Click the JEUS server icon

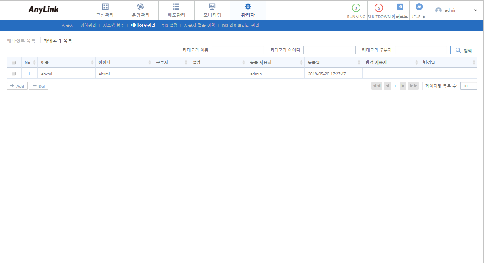419,7
